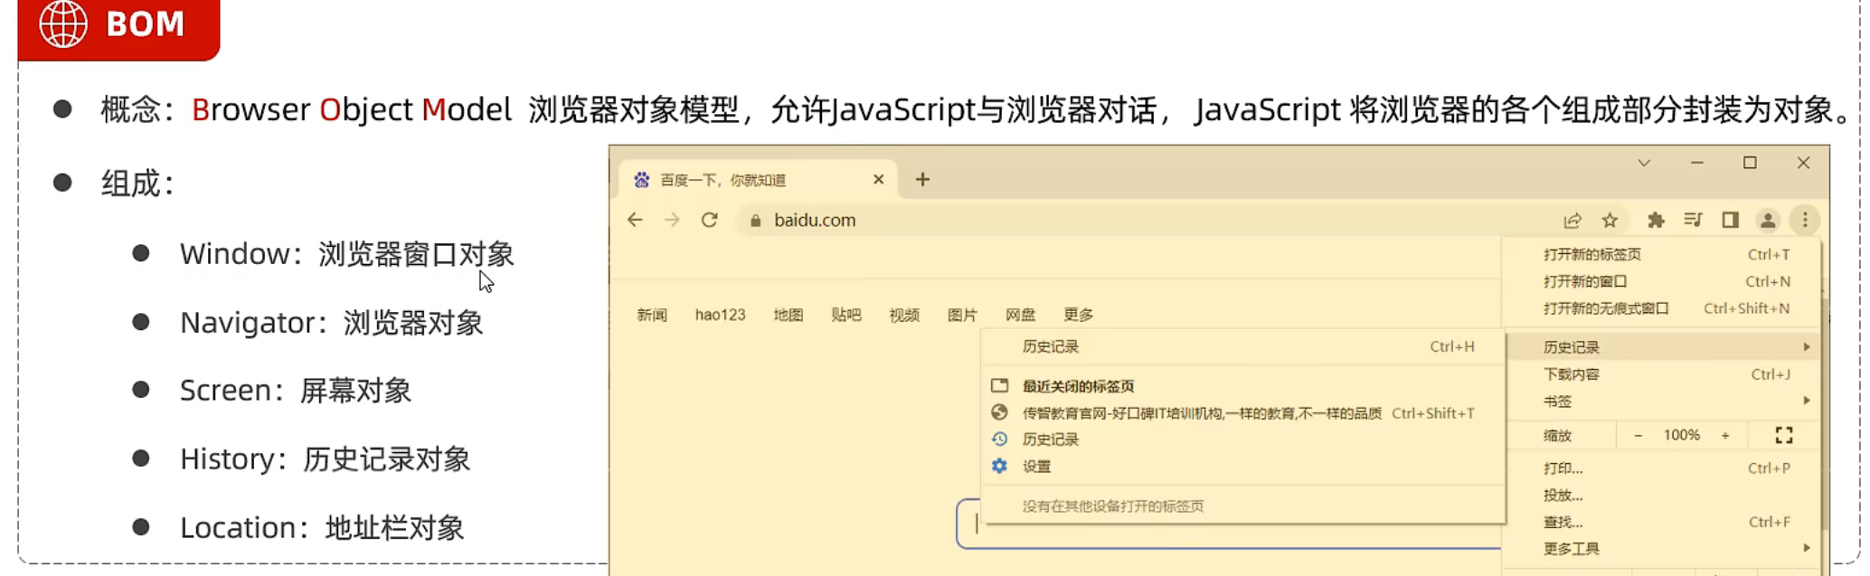Click the Navigator：浏览器对象 line

click(331, 323)
